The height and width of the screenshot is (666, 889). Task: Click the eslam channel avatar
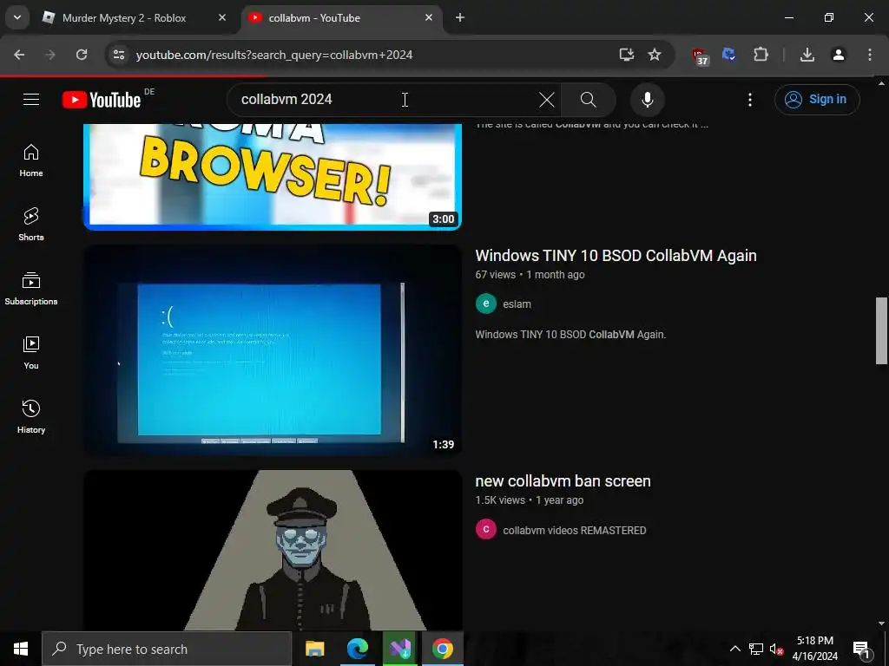pyautogui.click(x=486, y=304)
